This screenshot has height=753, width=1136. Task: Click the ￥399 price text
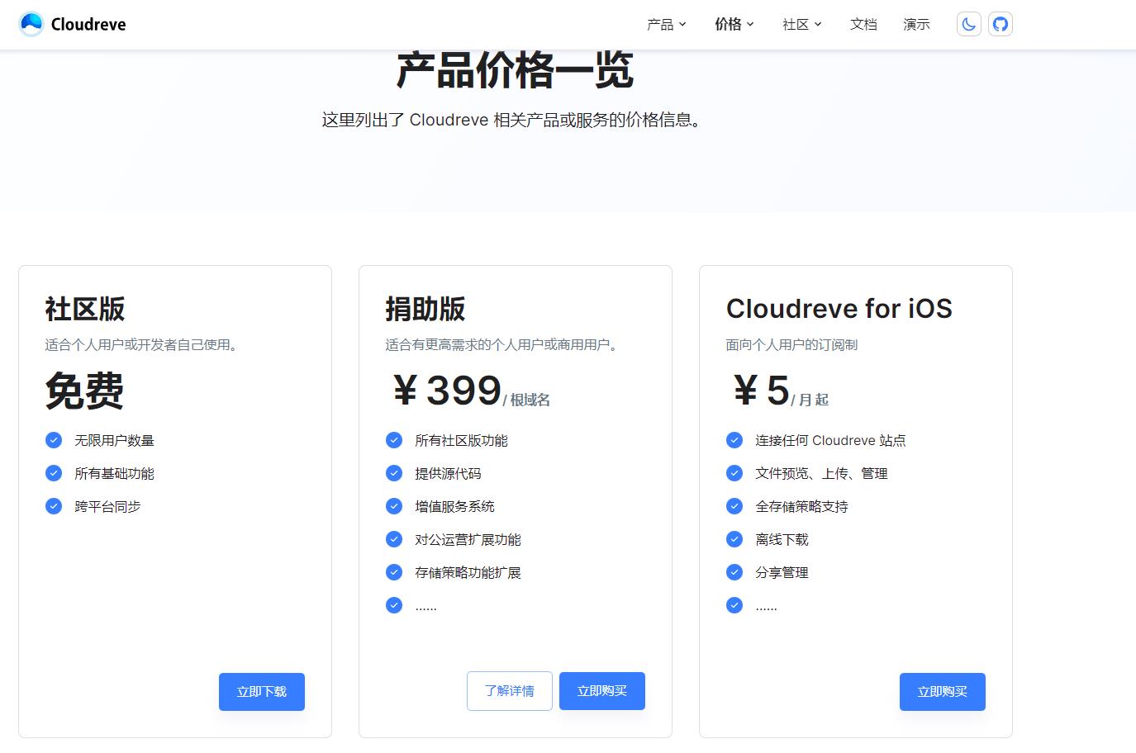pos(446,391)
